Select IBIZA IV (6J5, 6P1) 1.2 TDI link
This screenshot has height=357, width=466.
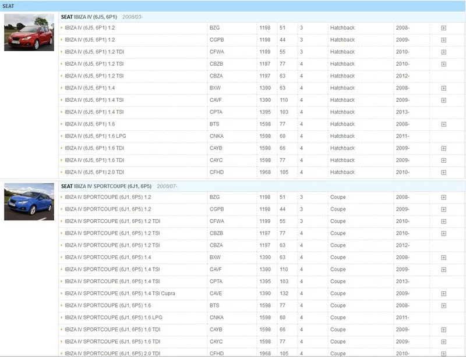94,52
